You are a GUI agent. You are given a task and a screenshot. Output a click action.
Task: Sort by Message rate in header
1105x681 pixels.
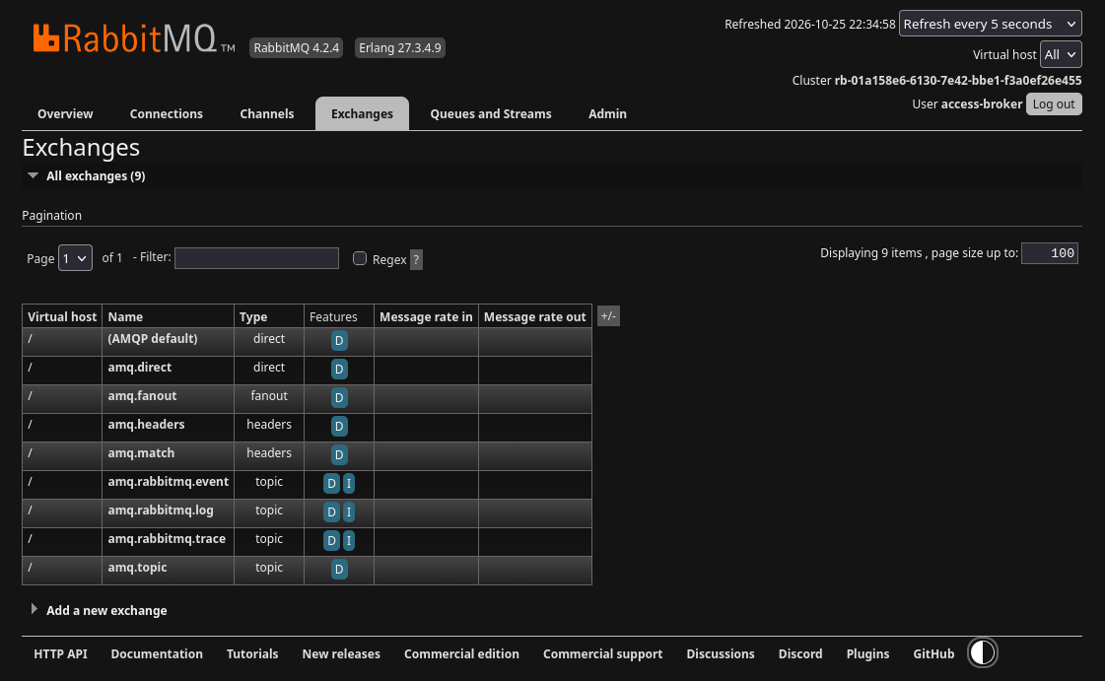point(426,317)
